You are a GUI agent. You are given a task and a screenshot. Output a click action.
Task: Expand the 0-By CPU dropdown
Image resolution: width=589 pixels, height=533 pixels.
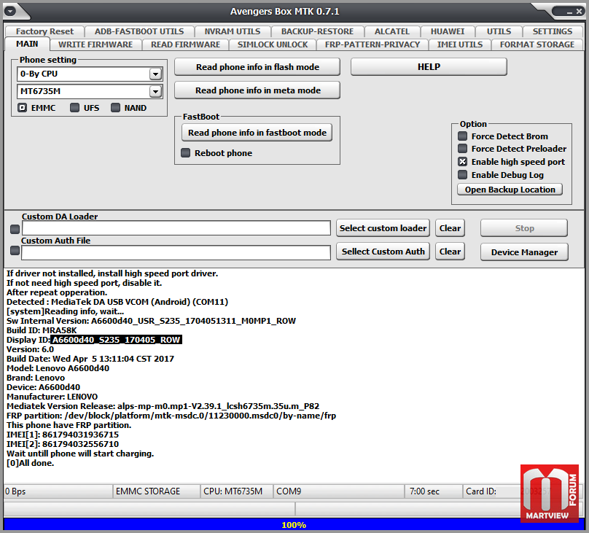[155, 74]
